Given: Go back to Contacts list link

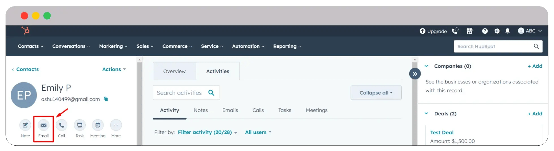Looking at the screenshot, I should click(x=25, y=69).
